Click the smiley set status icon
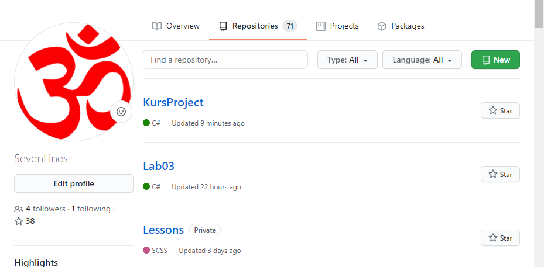 coord(121,112)
